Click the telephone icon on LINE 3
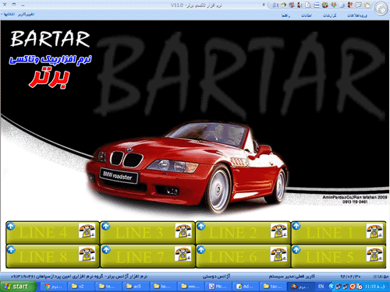 coord(183,230)
